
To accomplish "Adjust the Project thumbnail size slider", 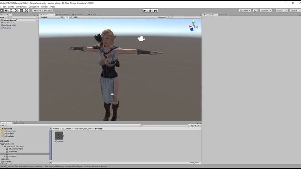I will (x=195, y=163).
